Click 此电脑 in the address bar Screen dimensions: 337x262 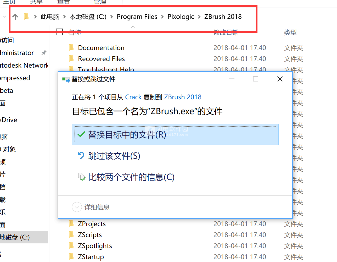pos(50,17)
